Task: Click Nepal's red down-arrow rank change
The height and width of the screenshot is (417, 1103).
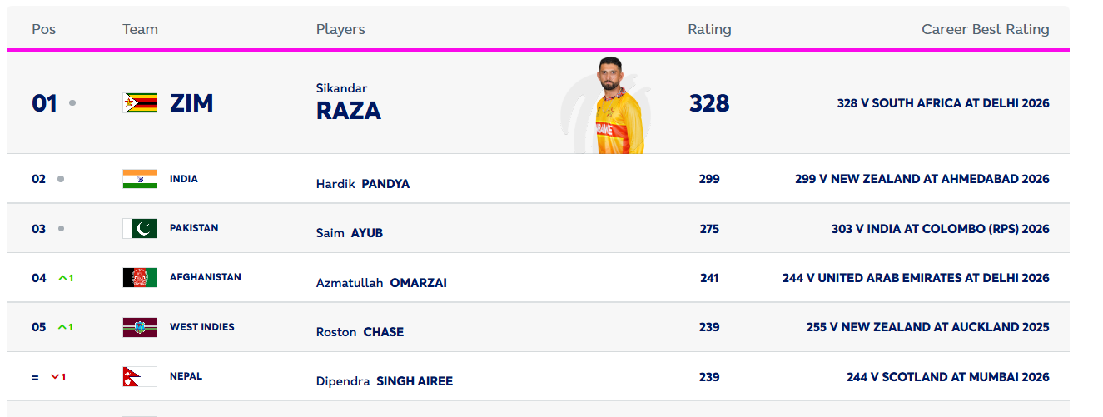Action: click(x=58, y=377)
